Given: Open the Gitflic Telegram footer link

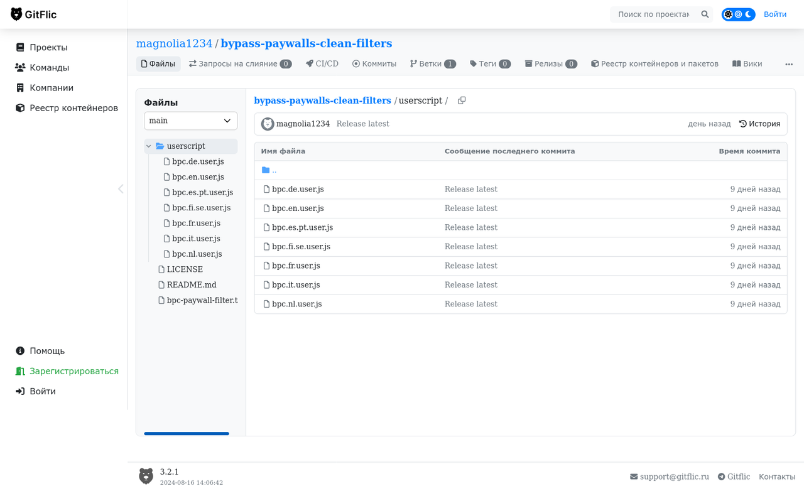Looking at the screenshot, I should (734, 477).
